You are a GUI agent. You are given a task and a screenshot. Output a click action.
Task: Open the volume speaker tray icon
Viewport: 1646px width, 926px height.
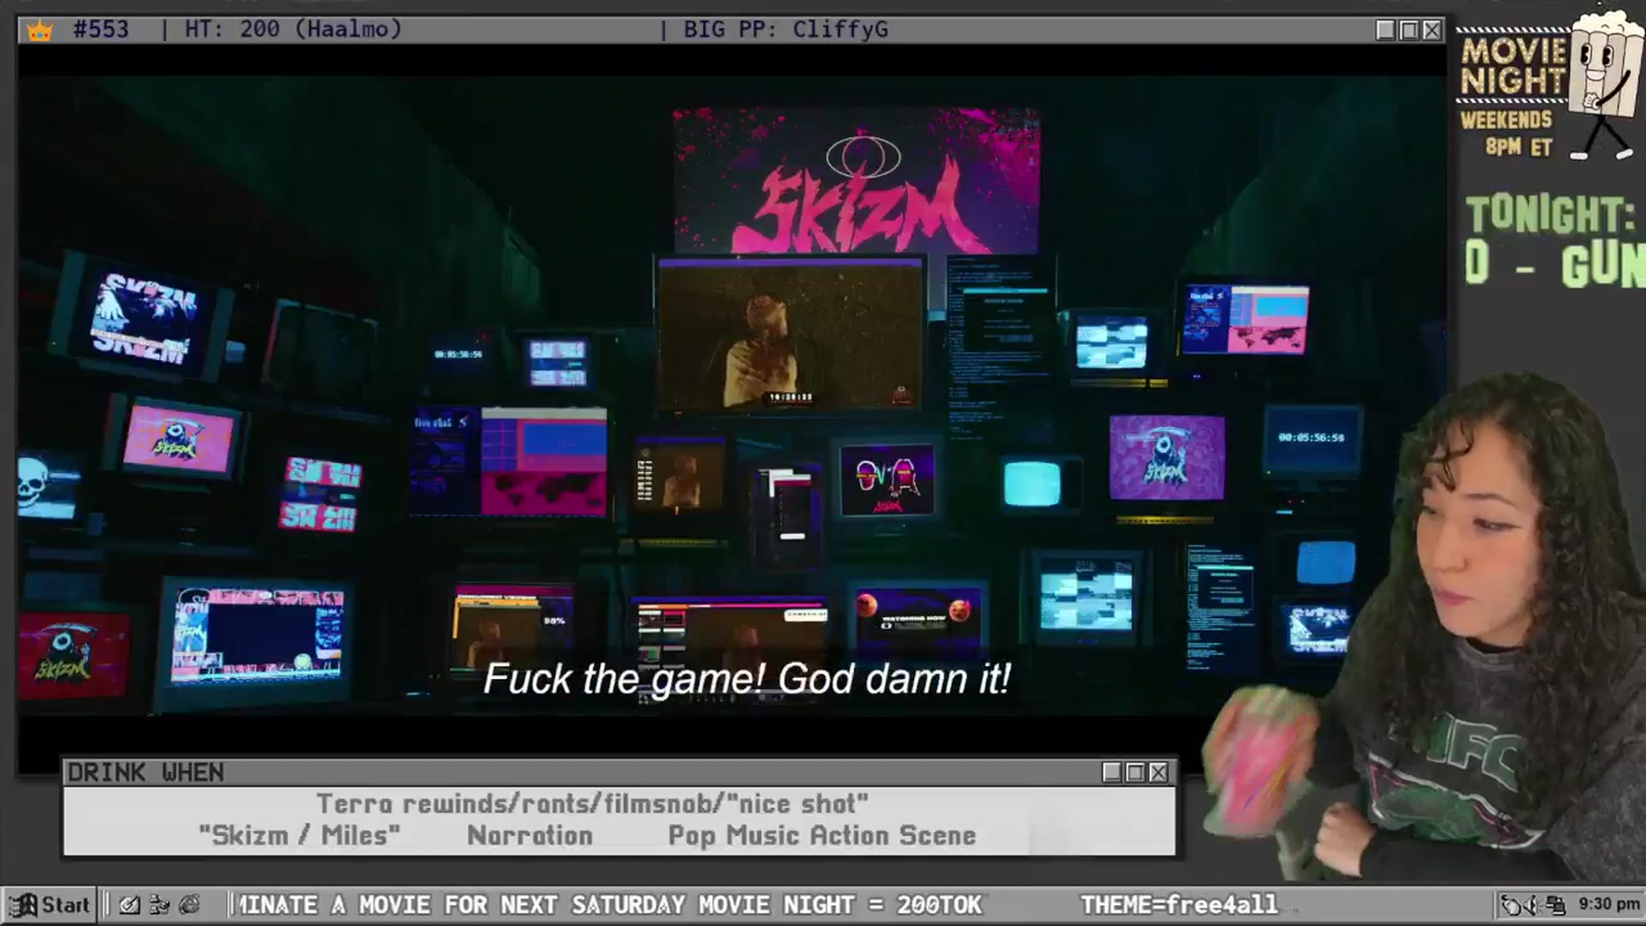point(1534,905)
